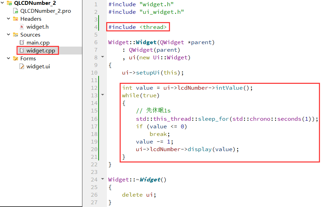This screenshot has width=321, height=207.
Task: Fold the while loop at line 13
Action: click(102, 95)
